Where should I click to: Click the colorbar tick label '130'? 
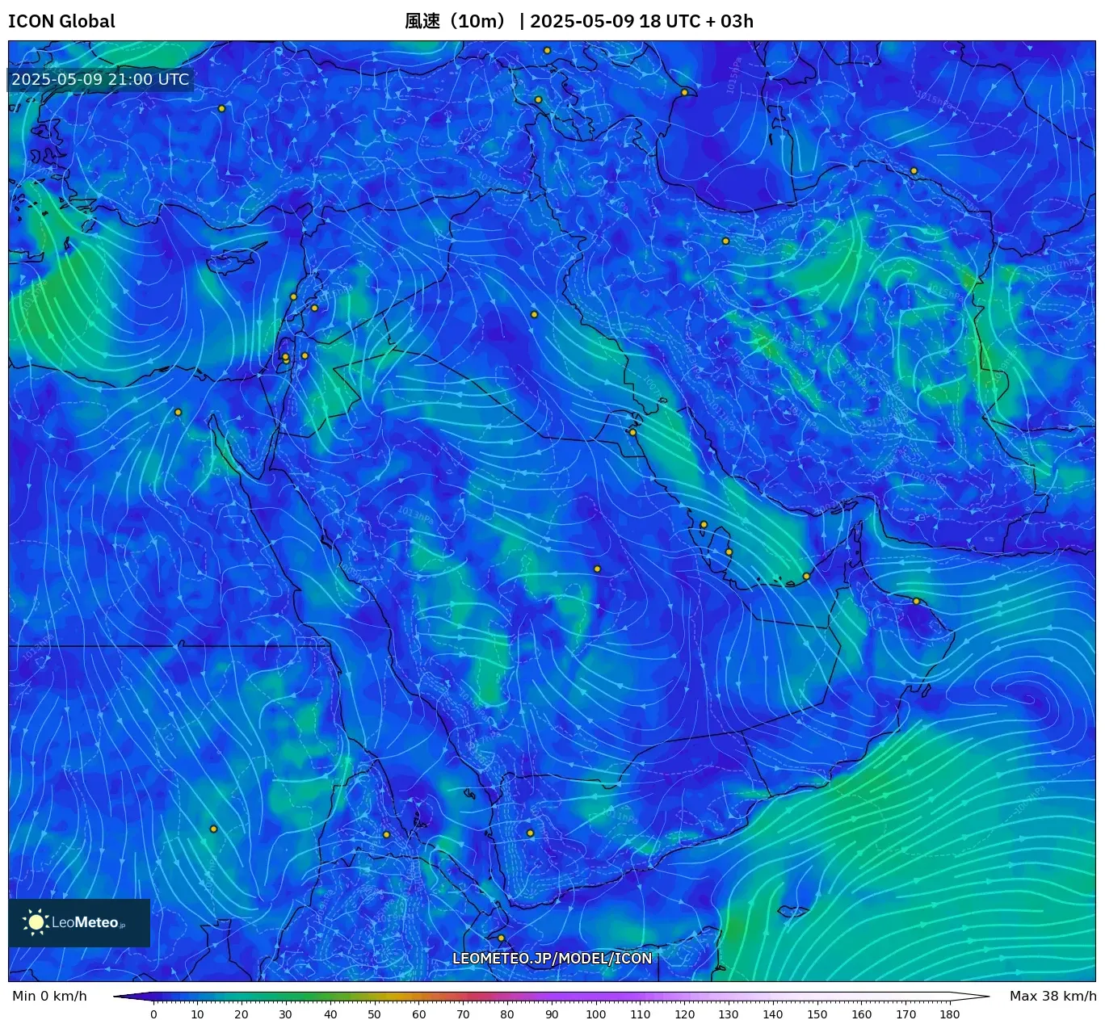[x=729, y=1014]
